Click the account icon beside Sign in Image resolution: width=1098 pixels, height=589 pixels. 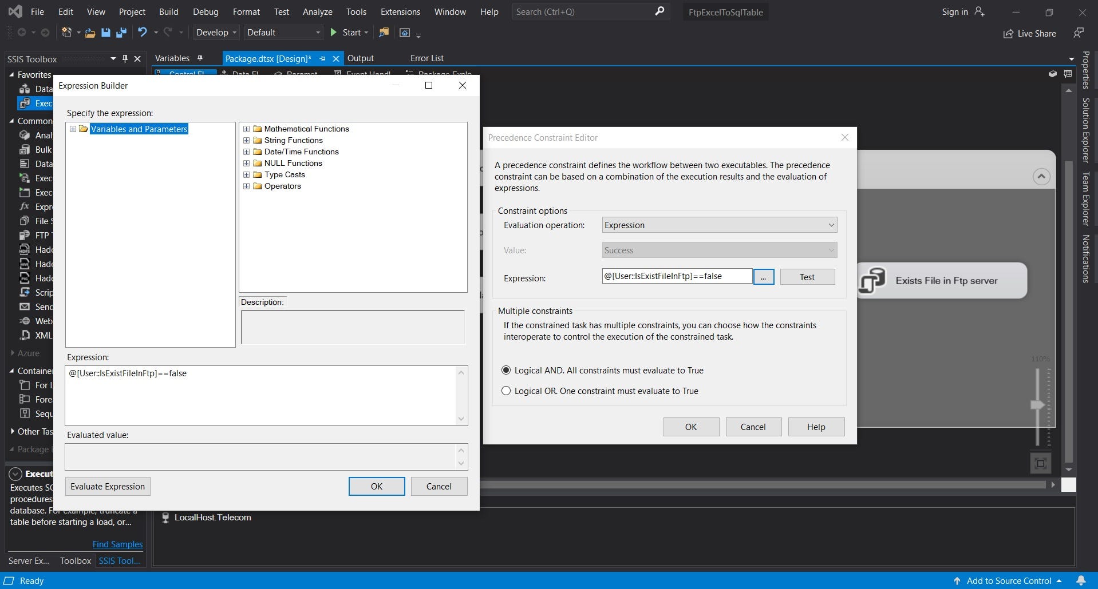[979, 11]
